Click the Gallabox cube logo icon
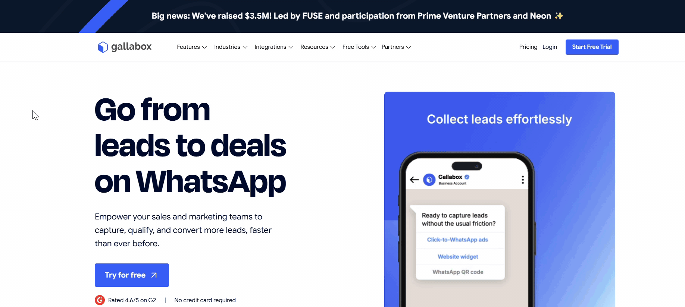Image resolution: width=685 pixels, height=307 pixels. click(103, 47)
